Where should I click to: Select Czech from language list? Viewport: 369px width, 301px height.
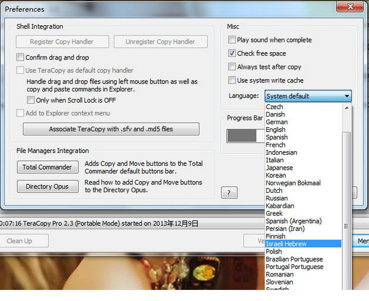[303, 107]
